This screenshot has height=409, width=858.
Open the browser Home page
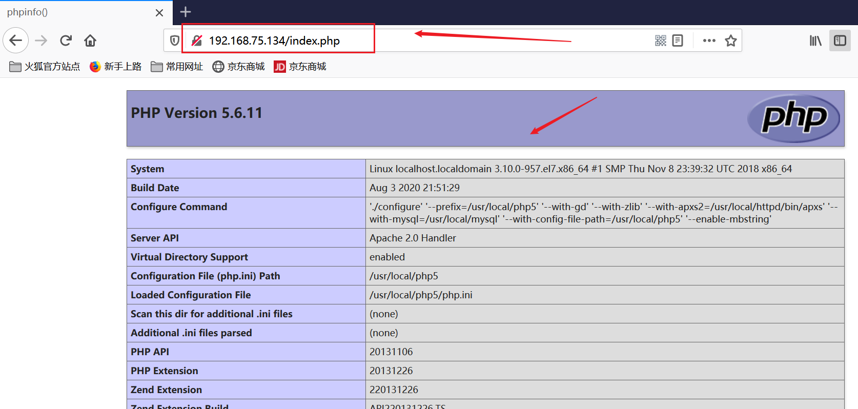[x=90, y=40]
